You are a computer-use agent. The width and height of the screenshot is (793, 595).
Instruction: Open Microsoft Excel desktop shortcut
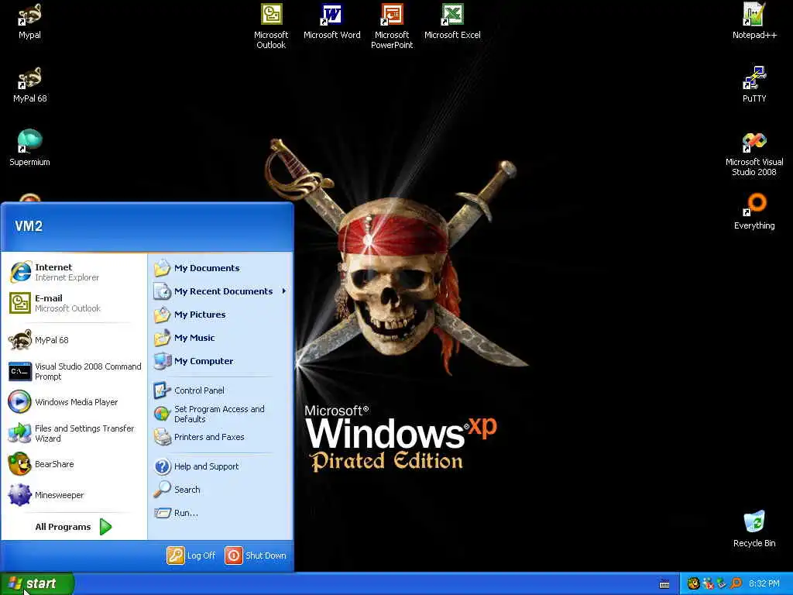click(x=452, y=21)
